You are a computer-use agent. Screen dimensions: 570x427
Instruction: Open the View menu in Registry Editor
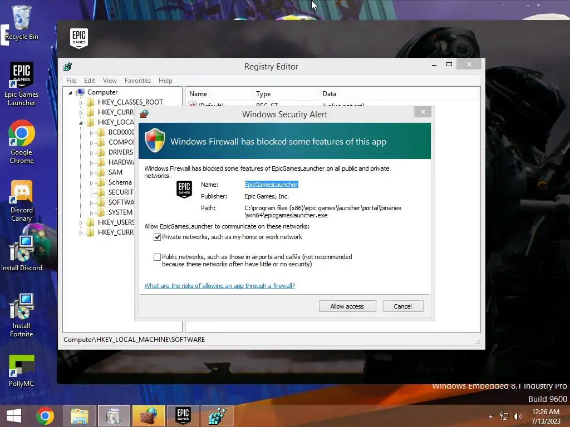point(110,81)
